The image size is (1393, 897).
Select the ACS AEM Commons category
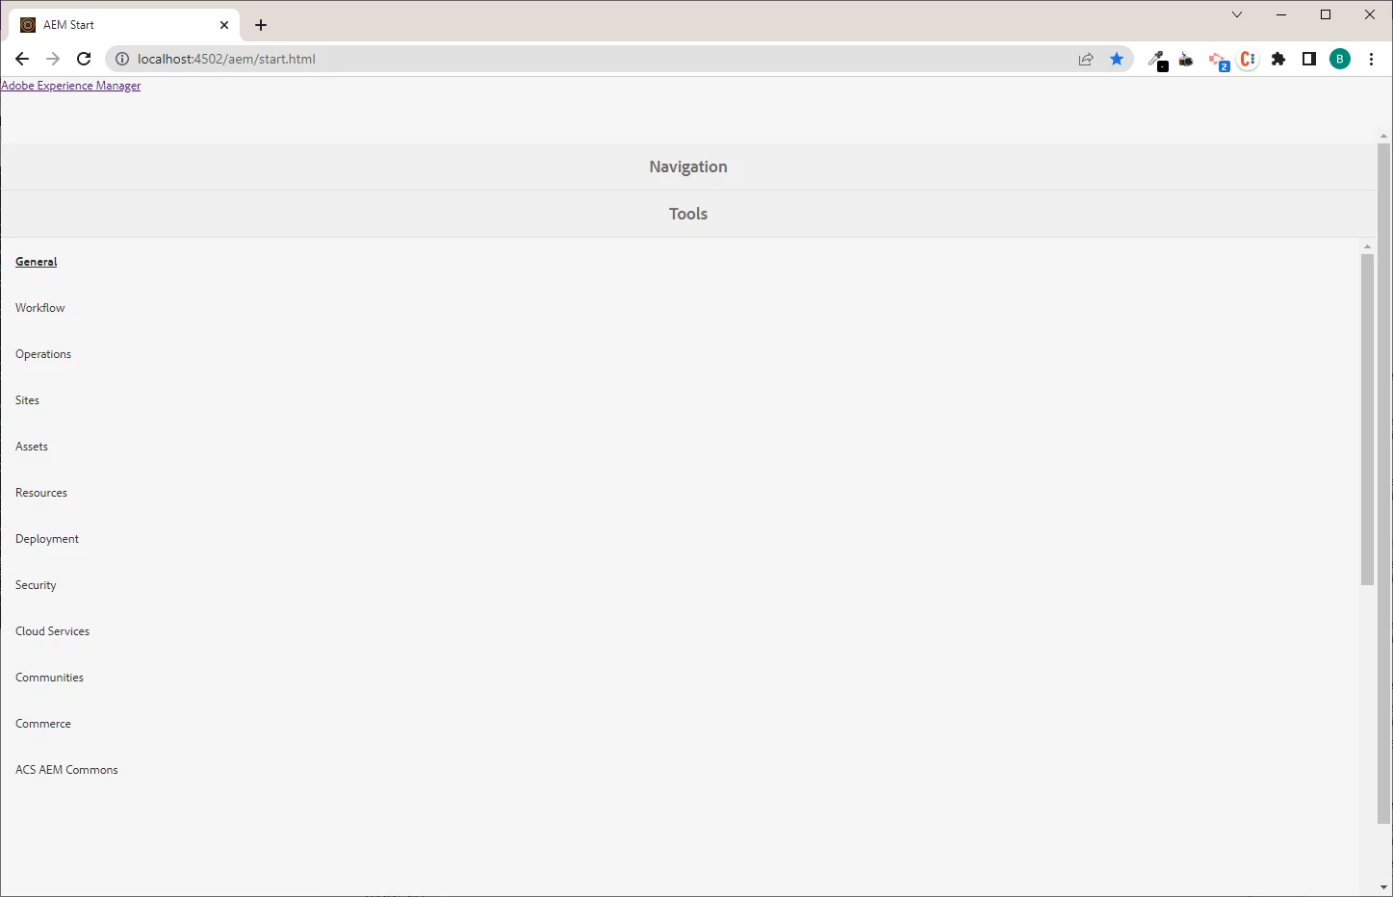pyautogui.click(x=66, y=770)
